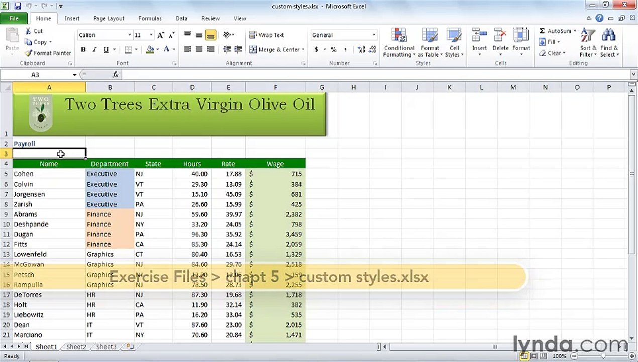Apply accounting dollar format
638x362 pixels.
[316, 50]
